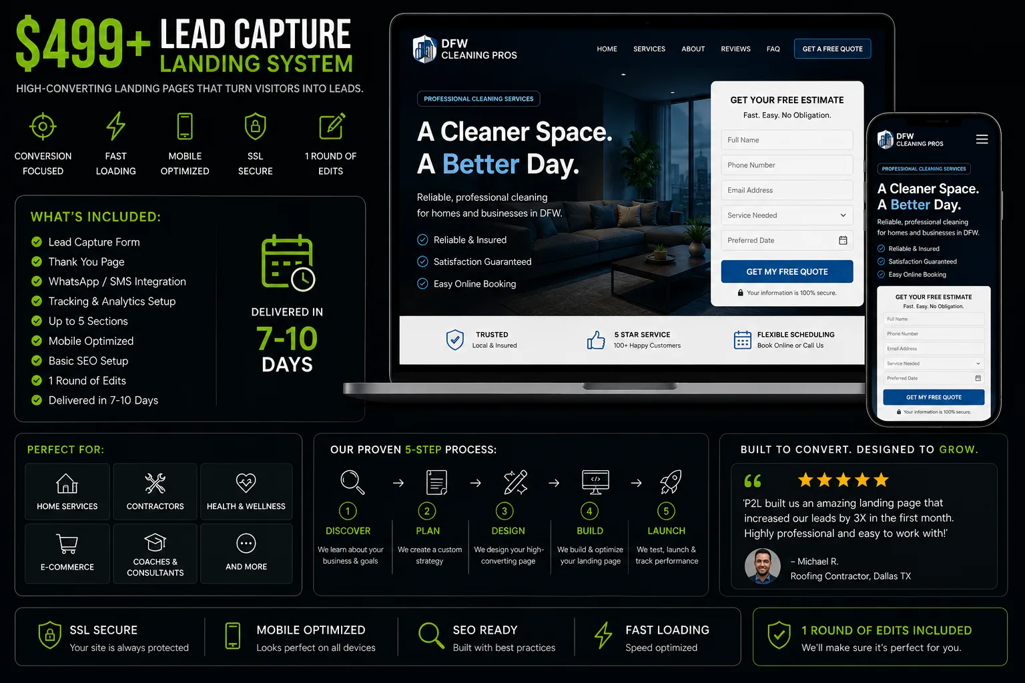
Task: Click the lock icon beside 100% secure text
Action: click(740, 293)
